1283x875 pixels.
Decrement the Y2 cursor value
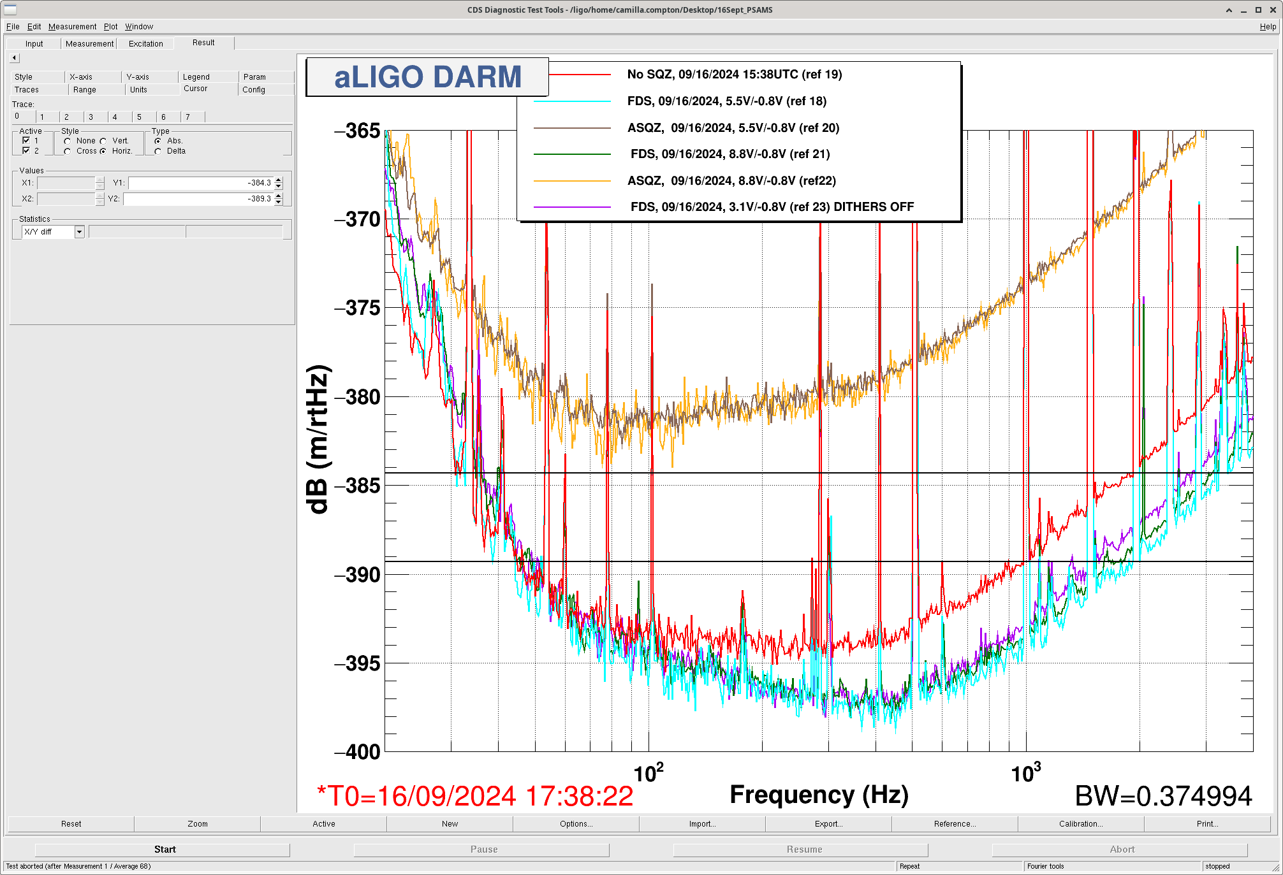pyautogui.click(x=279, y=202)
